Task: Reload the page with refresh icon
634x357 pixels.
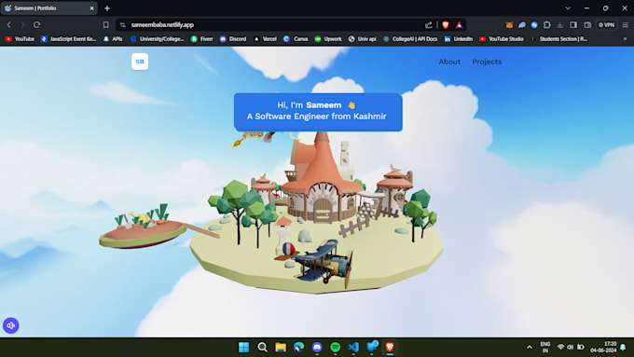Action: (36, 24)
